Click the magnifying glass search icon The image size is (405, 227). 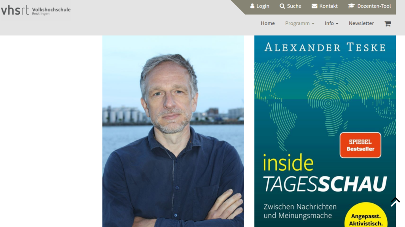click(282, 6)
